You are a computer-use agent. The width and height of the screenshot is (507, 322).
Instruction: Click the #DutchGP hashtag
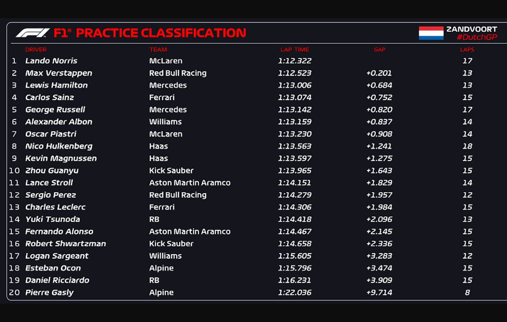[477, 37]
